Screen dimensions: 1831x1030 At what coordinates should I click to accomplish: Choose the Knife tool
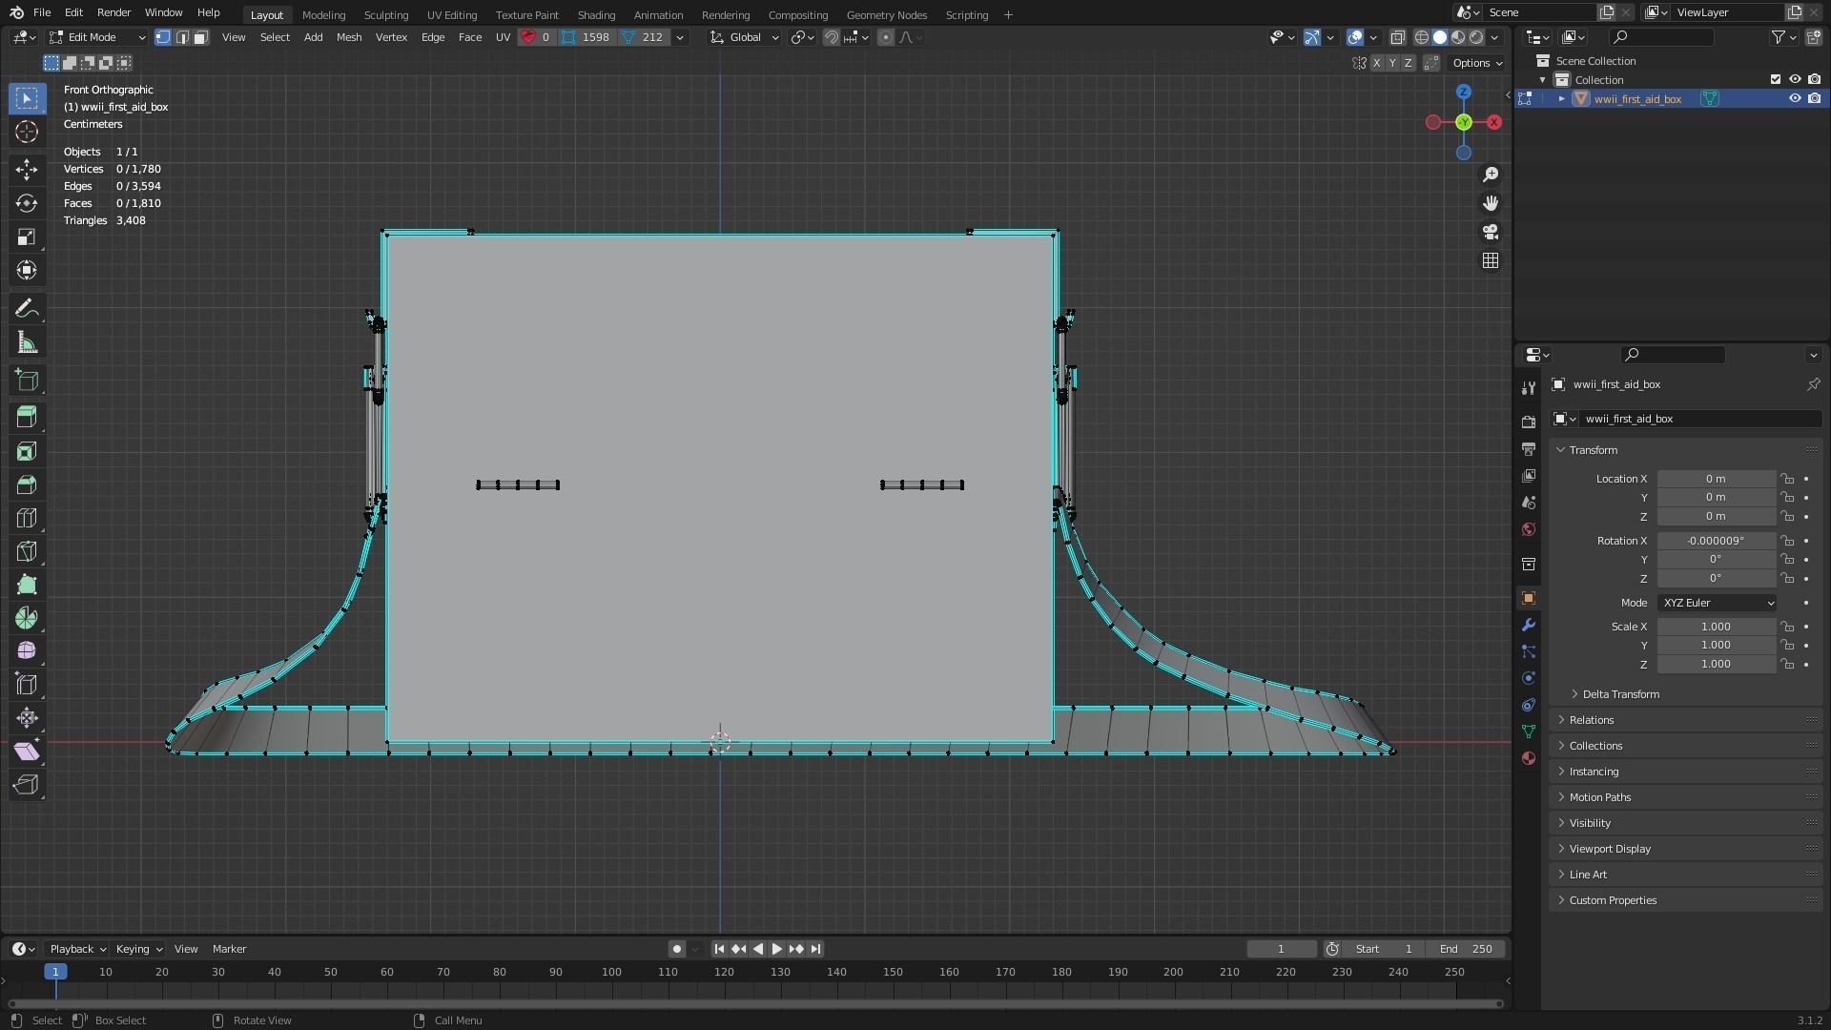click(27, 551)
